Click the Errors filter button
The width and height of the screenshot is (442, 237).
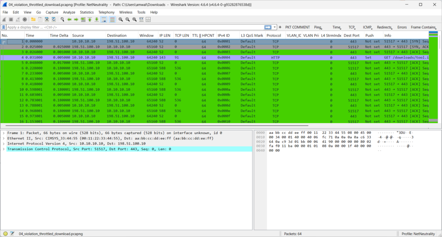tap(402, 27)
